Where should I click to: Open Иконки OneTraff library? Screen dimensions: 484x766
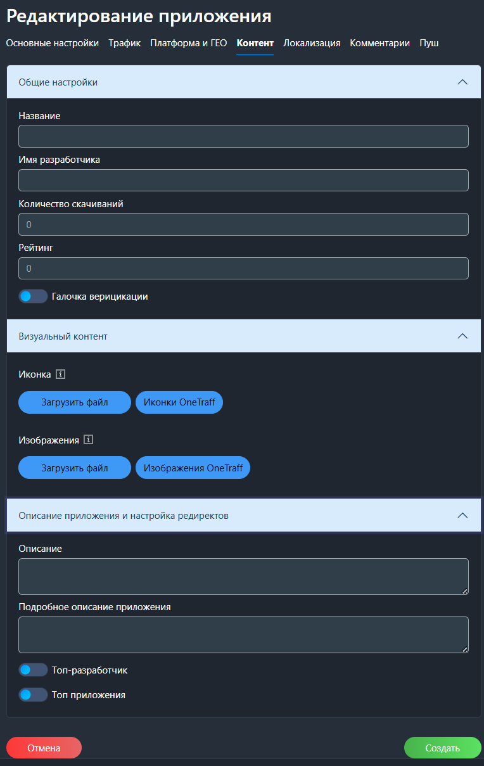click(179, 402)
